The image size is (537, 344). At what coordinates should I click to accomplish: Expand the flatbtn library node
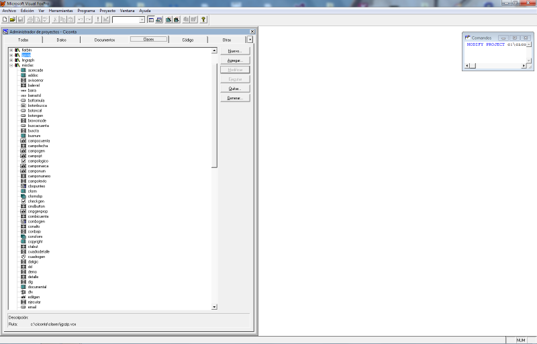(11, 50)
